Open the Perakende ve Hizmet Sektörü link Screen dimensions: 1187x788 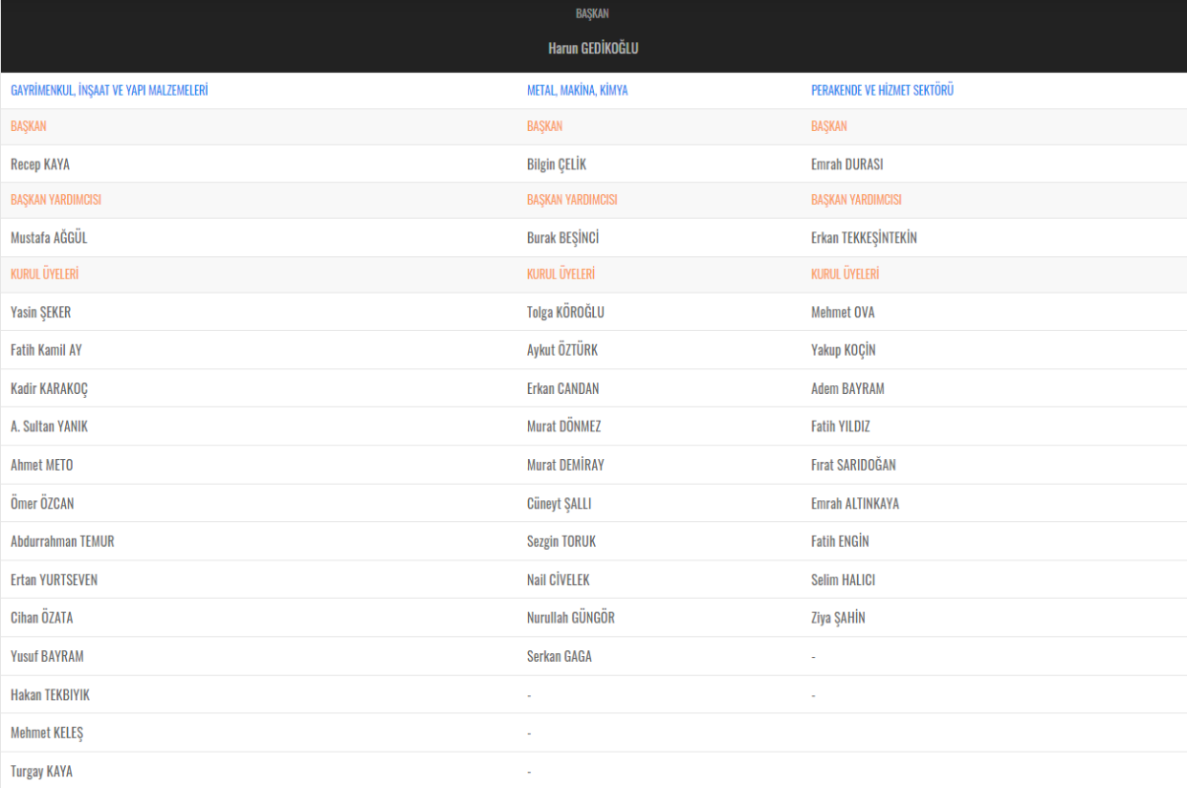click(x=882, y=91)
